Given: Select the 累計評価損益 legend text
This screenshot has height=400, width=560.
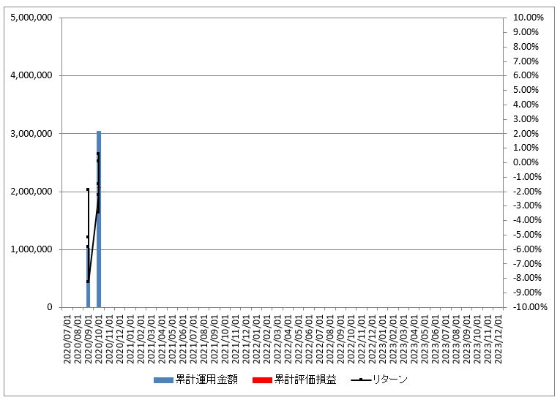Looking at the screenshot, I should click(x=305, y=380).
